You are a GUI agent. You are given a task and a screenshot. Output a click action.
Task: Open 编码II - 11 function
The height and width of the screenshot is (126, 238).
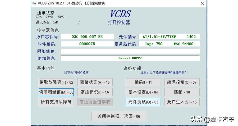pyautogui.click(x=143, y=82)
